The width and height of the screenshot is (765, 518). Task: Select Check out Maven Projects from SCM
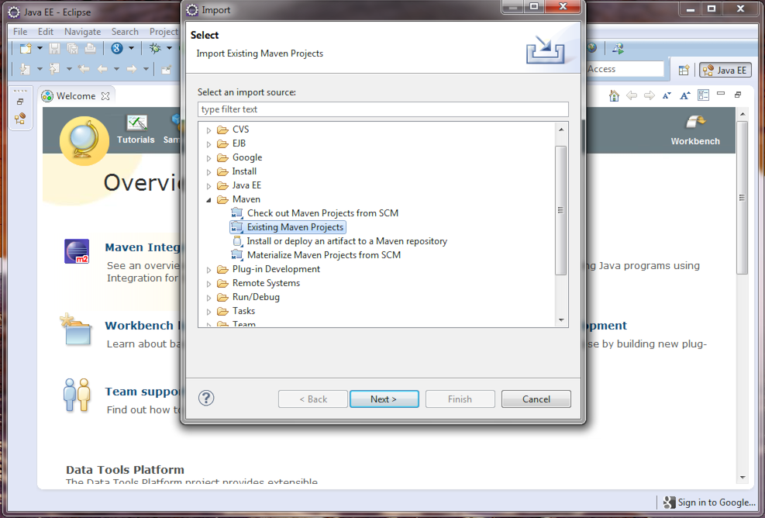(x=315, y=213)
